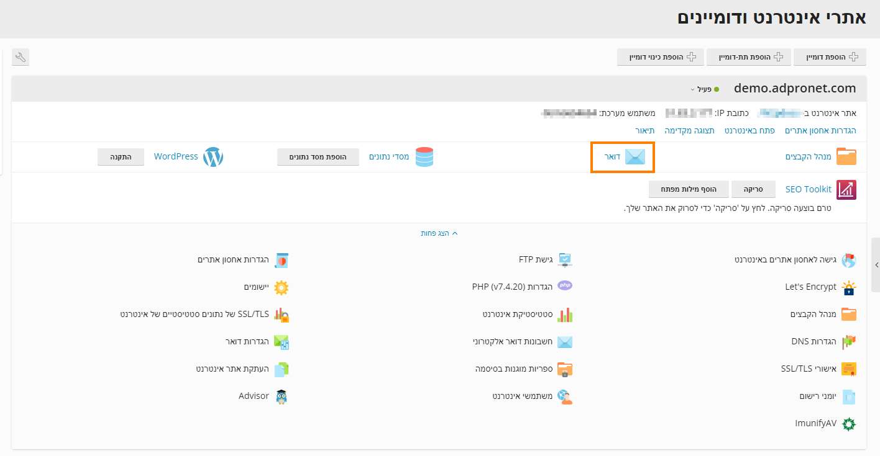Image resolution: width=880 pixels, height=456 pixels.
Task: Open the demo.adpronet.com domain title
Action: pyautogui.click(x=794, y=88)
